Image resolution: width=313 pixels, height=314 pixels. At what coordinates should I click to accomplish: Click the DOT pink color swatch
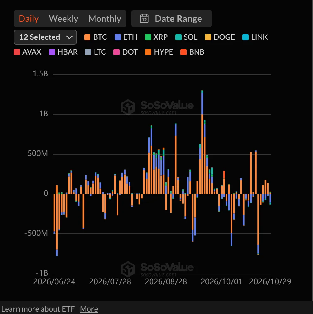117,52
